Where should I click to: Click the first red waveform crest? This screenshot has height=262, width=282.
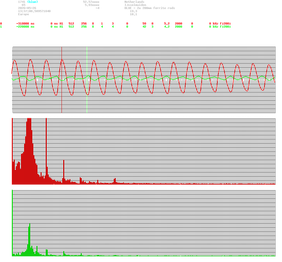(x=15, y=60)
